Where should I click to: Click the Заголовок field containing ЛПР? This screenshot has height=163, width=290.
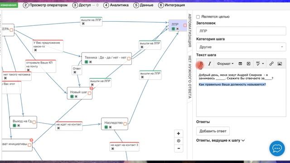pyautogui.click(x=241, y=31)
